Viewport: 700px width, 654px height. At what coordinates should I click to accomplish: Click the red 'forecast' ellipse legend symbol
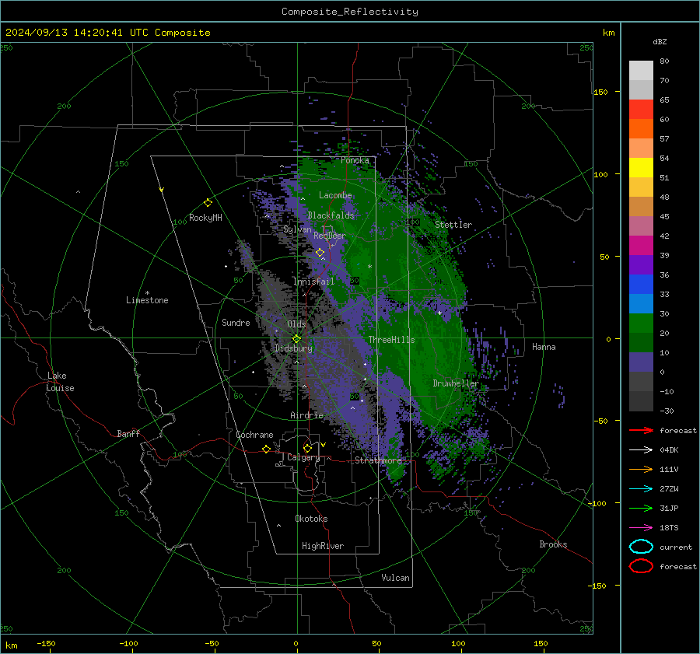tap(641, 566)
